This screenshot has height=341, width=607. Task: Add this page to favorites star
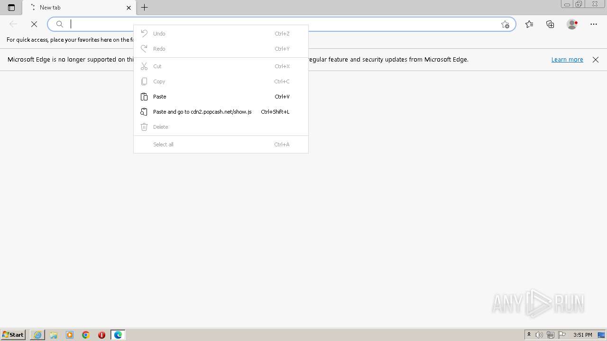point(505,24)
